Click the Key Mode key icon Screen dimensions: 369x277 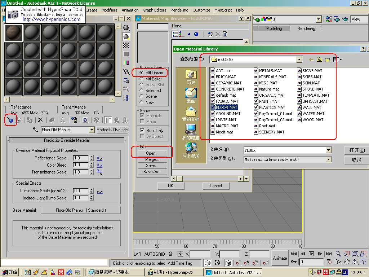[294, 262]
